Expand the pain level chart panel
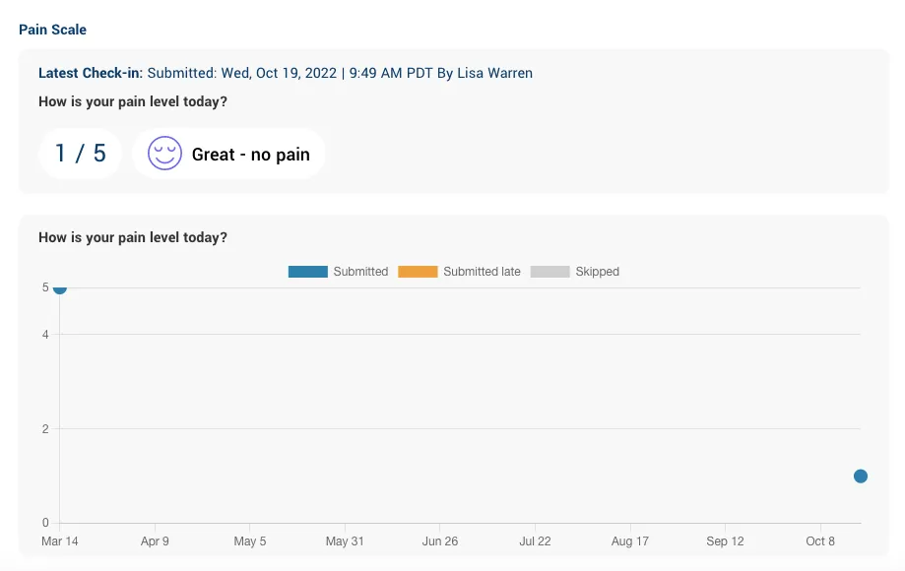The width and height of the screenshot is (905, 571). 453,394
